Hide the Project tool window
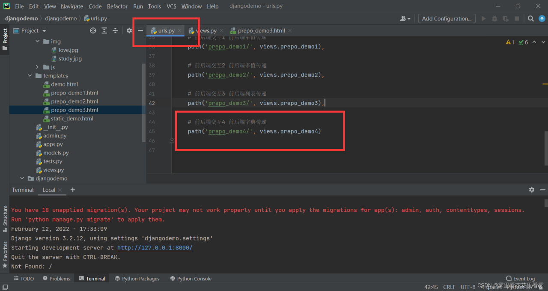This screenshot has width=548, height=291. pos(140,30)
